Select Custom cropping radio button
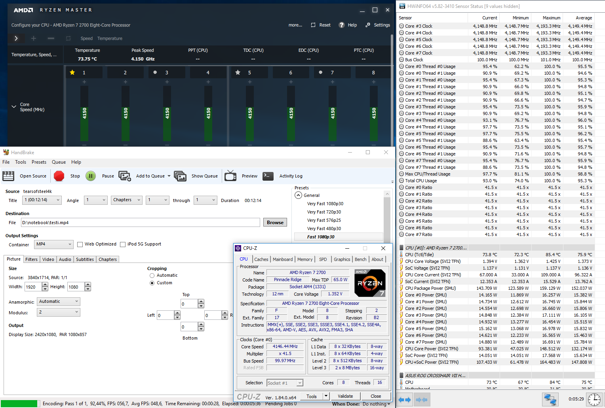This screenshot has height=408, width=605. (x=152, y=283)
